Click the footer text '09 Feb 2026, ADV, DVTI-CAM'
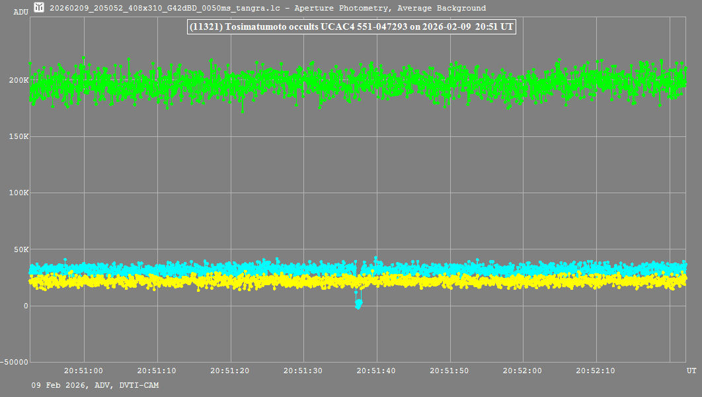Image resolution: width=702 pixels, height=397 pixels. click(95, 385)
